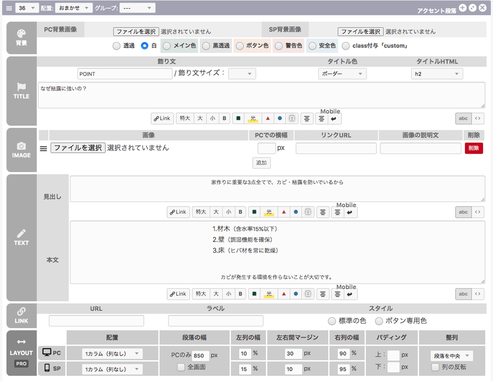Apply bold (B) in the TITLE toolbar

(225, 119)
